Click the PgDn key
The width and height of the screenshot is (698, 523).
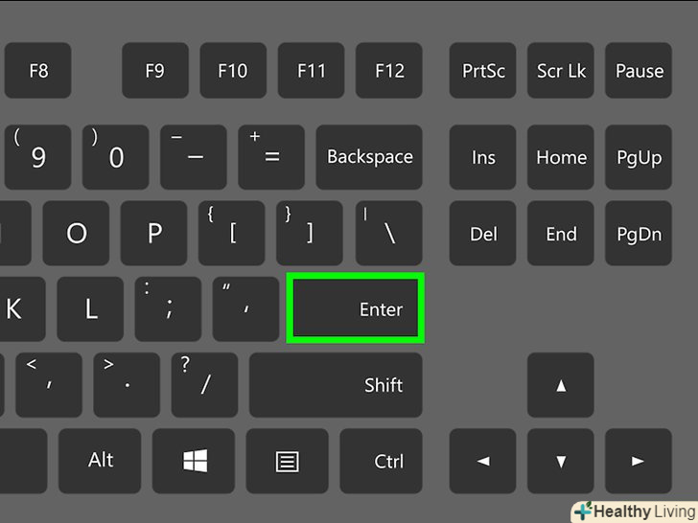coord(639,233)
